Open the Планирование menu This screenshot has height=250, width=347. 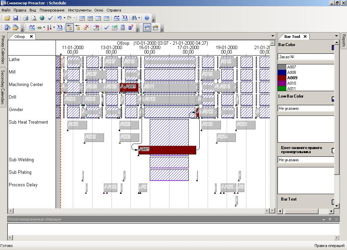52,10
